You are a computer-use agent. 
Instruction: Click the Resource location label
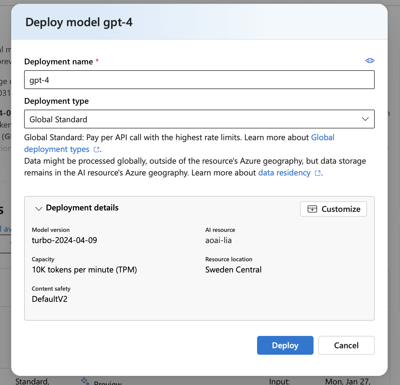click(x=229, y=259)
